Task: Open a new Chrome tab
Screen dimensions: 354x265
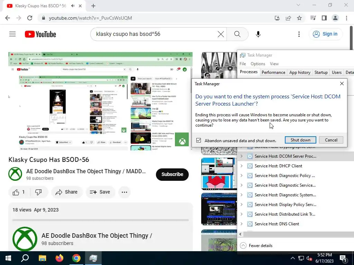Action: [93, 6]
